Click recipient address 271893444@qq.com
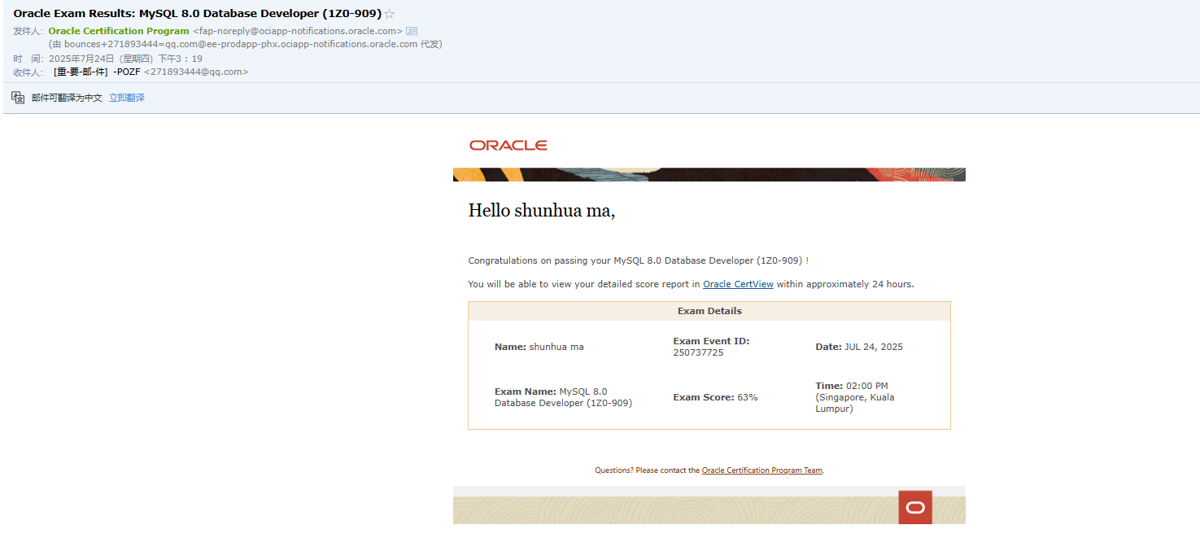 tap(196, 72)
